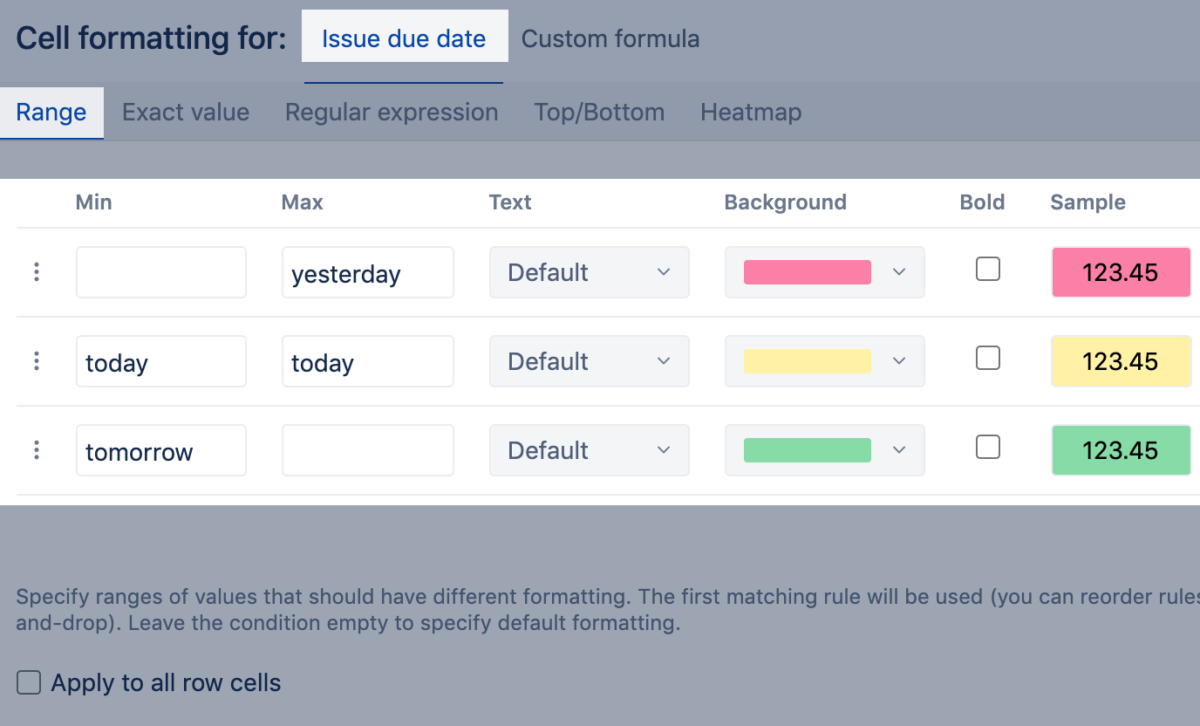Check Bold for the green rule row
The width and height of the screenshot is (1200, 726).
(x=987, y=448)
